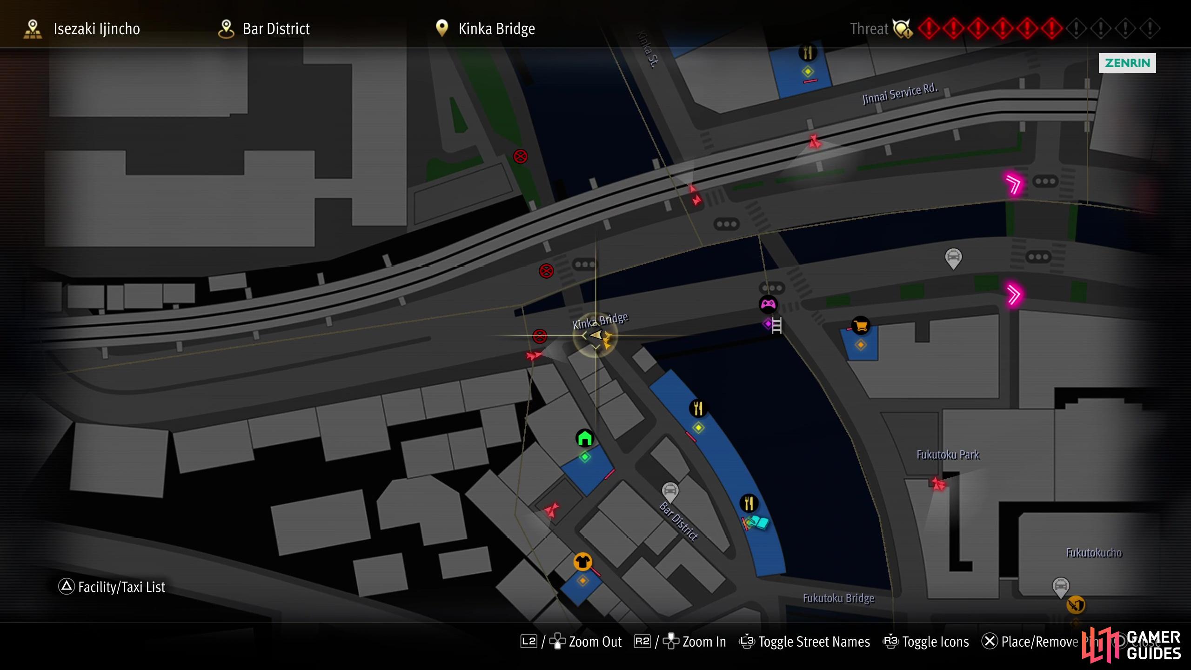This screenshot has width=1191, height=670.
Task: Select the red enemy marker at Fukutoku Park
Action: (x=938, y=484)
